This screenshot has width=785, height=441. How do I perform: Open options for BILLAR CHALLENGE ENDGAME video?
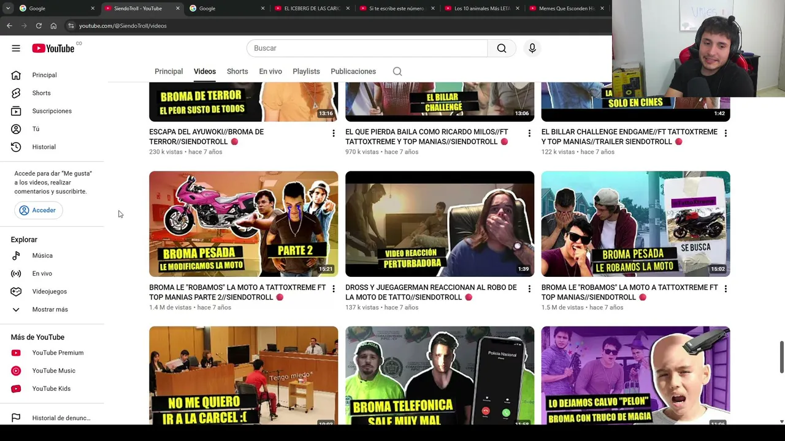click(726, 133)
